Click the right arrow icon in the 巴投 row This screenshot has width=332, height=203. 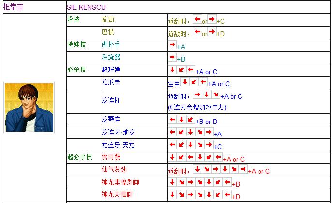pos(212,32)
